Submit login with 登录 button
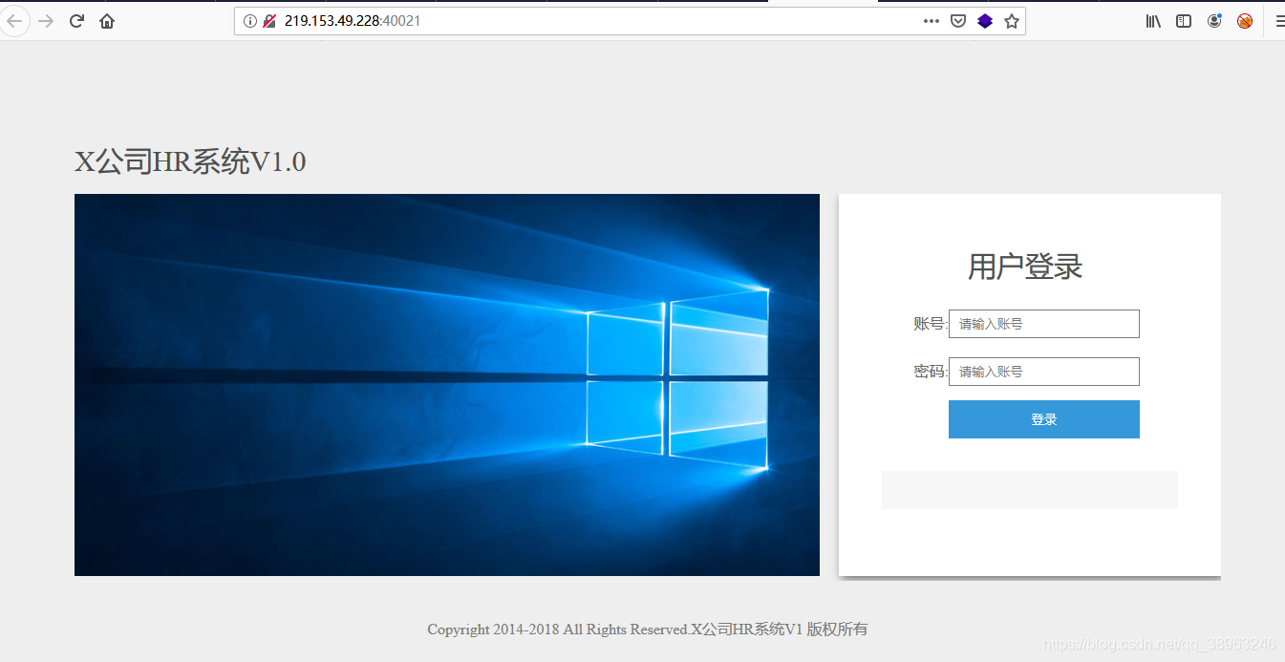 (1044, 419)
